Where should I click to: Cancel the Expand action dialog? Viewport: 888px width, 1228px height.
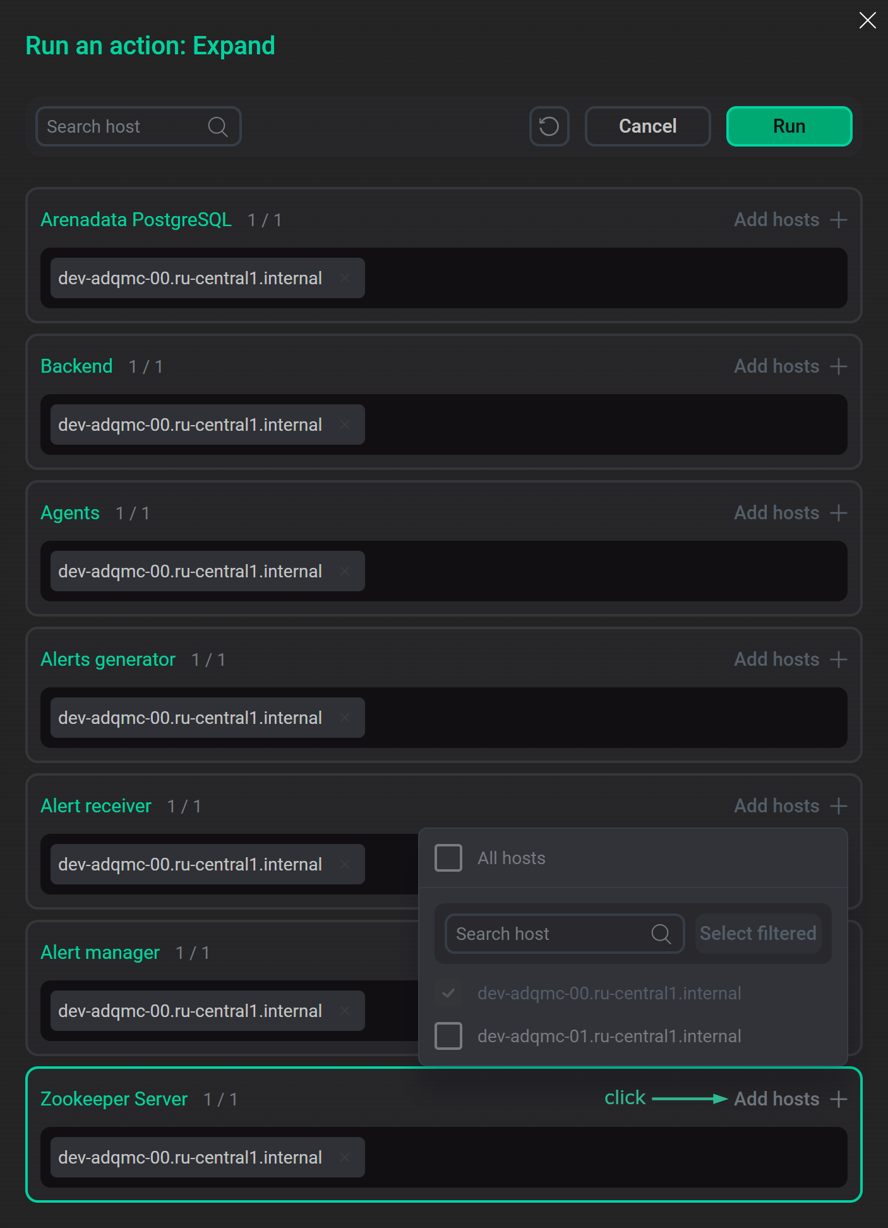pyautogui.click(x=647, y=126)
